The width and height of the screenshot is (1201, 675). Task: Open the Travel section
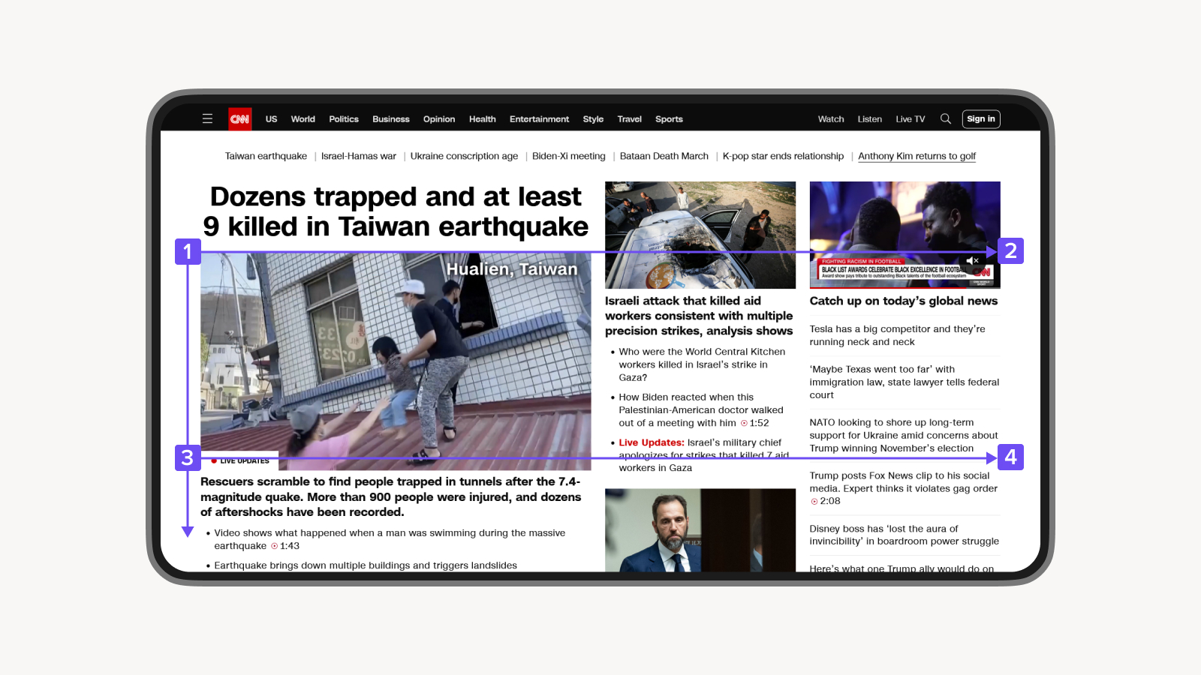point(629,119)
